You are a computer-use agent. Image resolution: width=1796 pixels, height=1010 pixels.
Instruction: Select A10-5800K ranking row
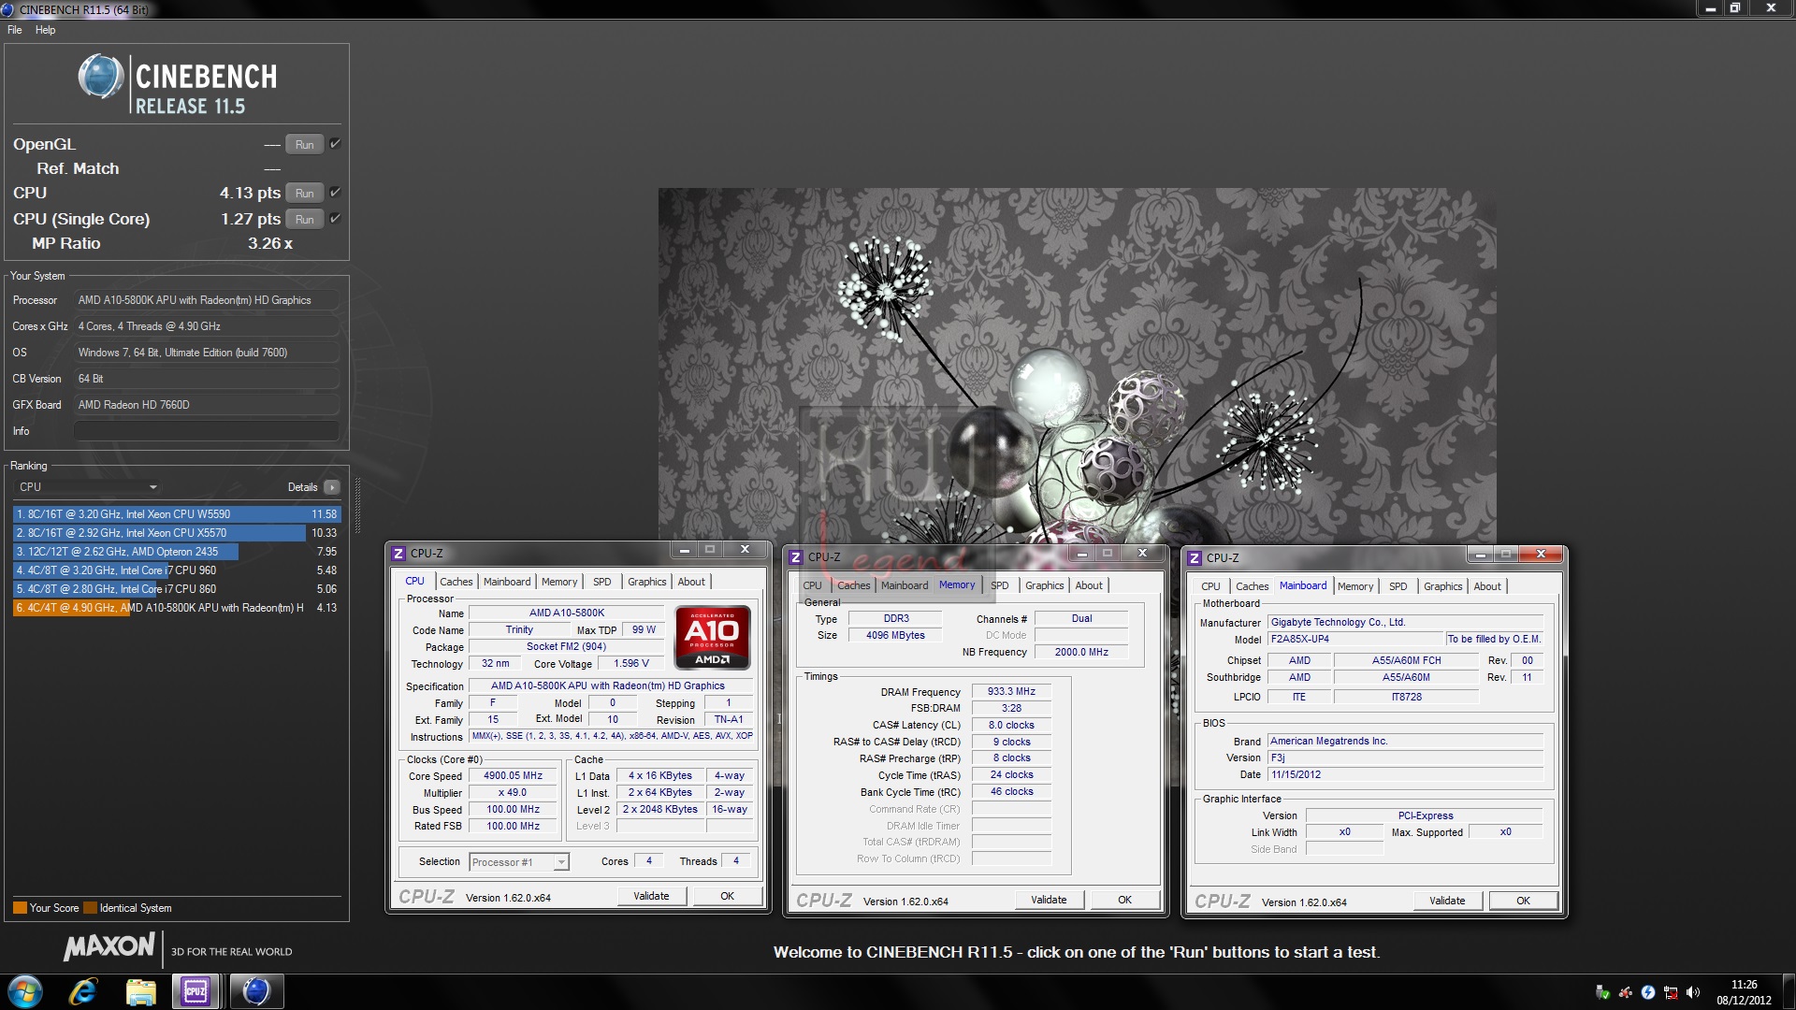click(x=177, y=608)
